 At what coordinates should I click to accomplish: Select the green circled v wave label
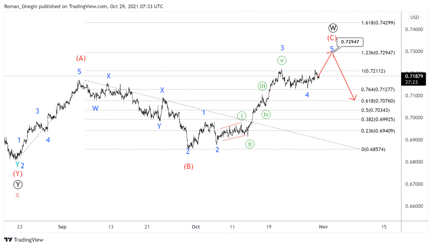pos(281,61)
